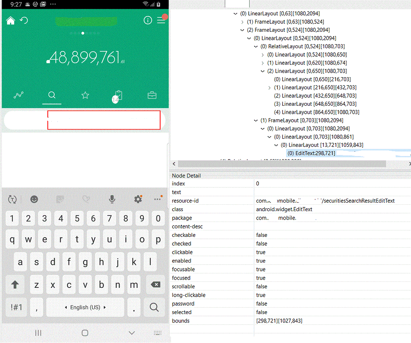The image size is (411, 343).
Task: Tap the Android recents navigation button
Action: (x=38, y=333)
